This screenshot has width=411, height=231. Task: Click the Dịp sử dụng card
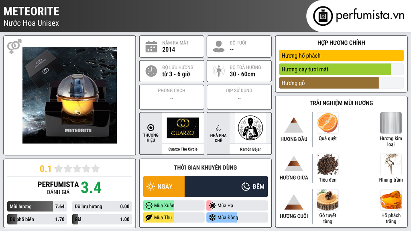pyautogui.click(x=239, y=97)
